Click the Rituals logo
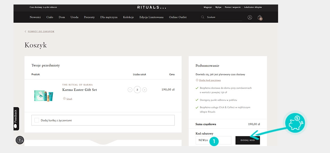 (x=152, y=7)
